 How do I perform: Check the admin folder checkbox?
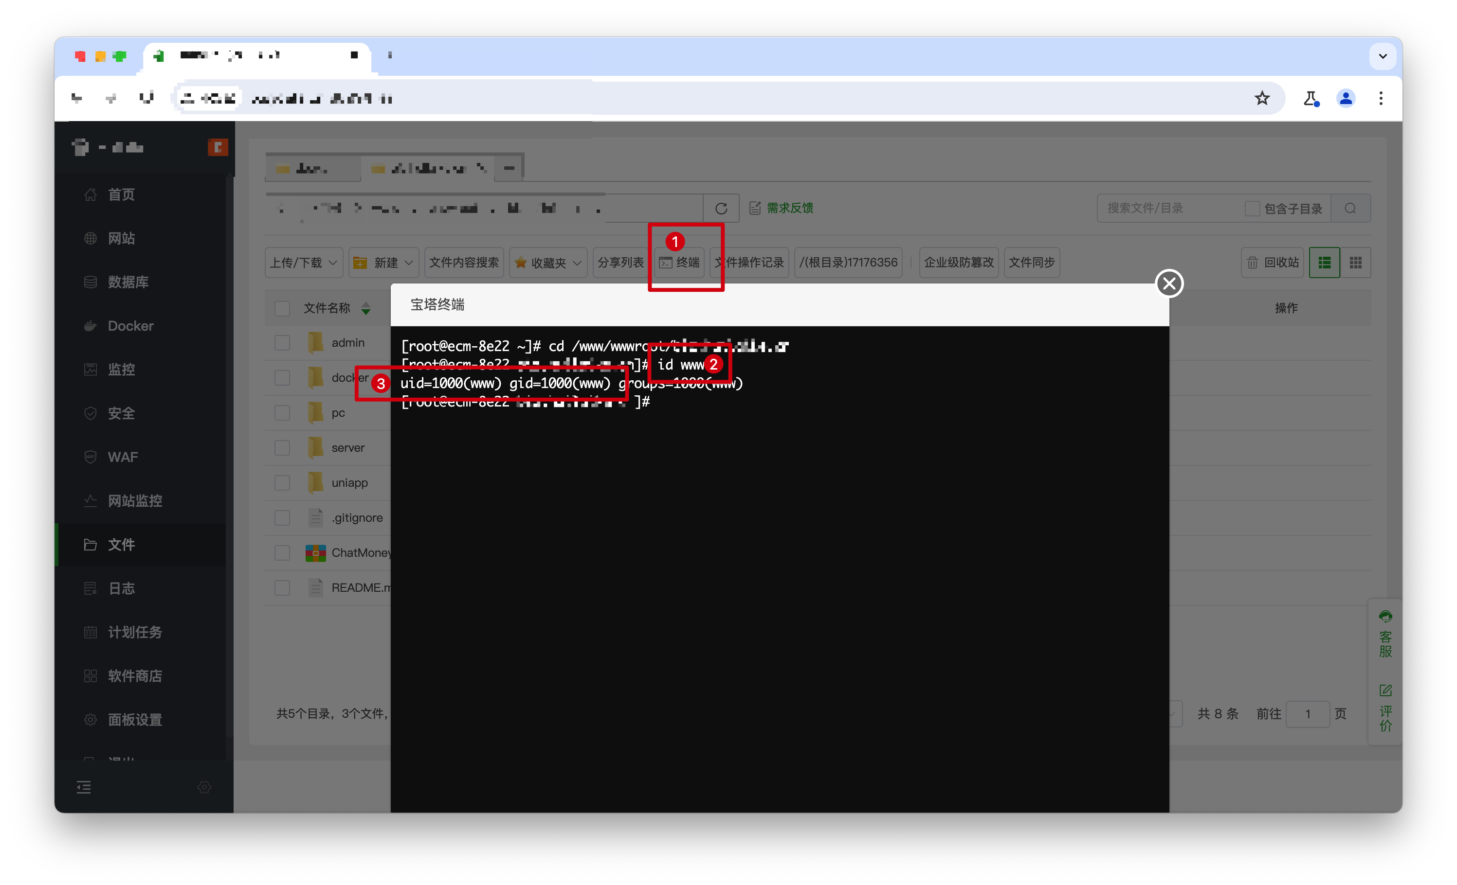282,343
